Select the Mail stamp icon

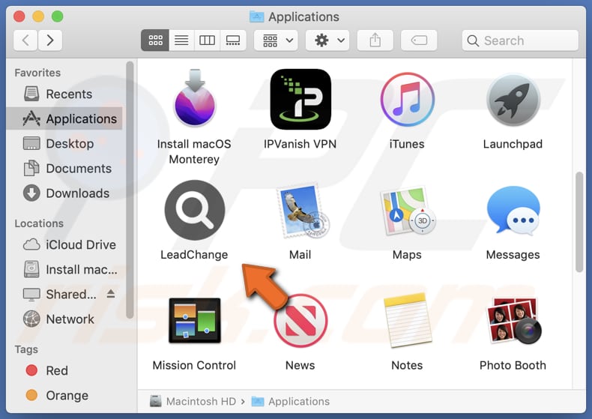pyautogui.click(x=302, y=211)
